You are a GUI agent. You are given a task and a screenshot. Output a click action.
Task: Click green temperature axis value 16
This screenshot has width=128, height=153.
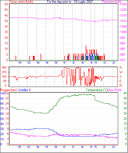[125, 124]
